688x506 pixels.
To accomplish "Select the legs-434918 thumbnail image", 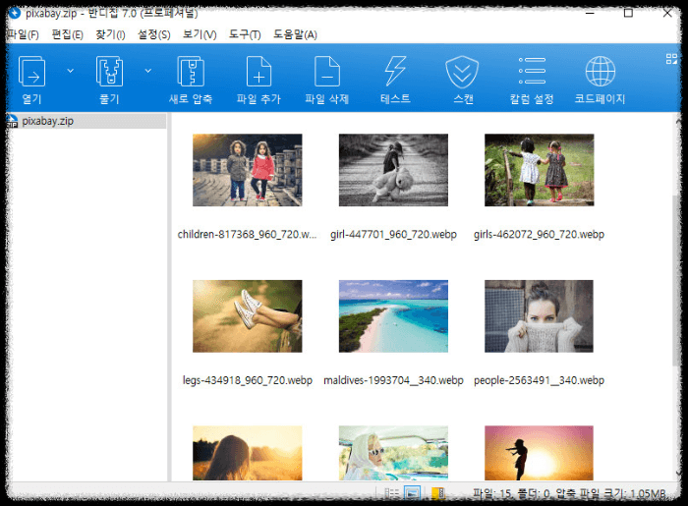I will tap(248, 316).
